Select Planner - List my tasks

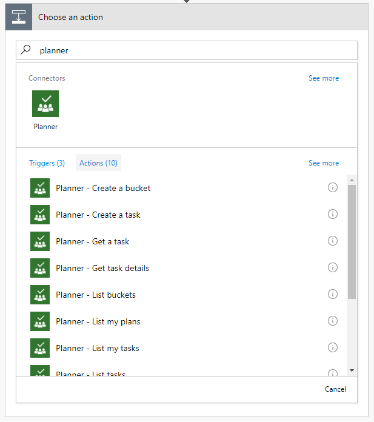[x=98, y=348]
